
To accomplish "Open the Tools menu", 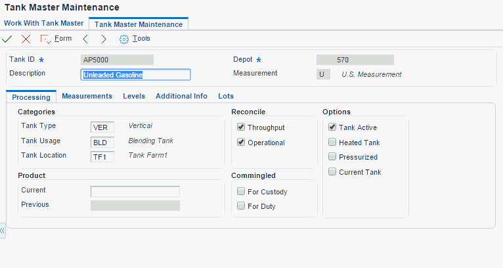I will pyautogui.click(x=141, y=39).
